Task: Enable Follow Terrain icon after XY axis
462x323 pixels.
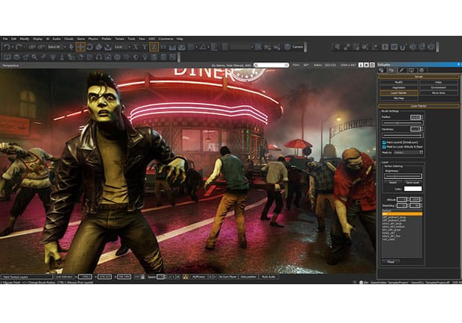Action: click(172, 47)
